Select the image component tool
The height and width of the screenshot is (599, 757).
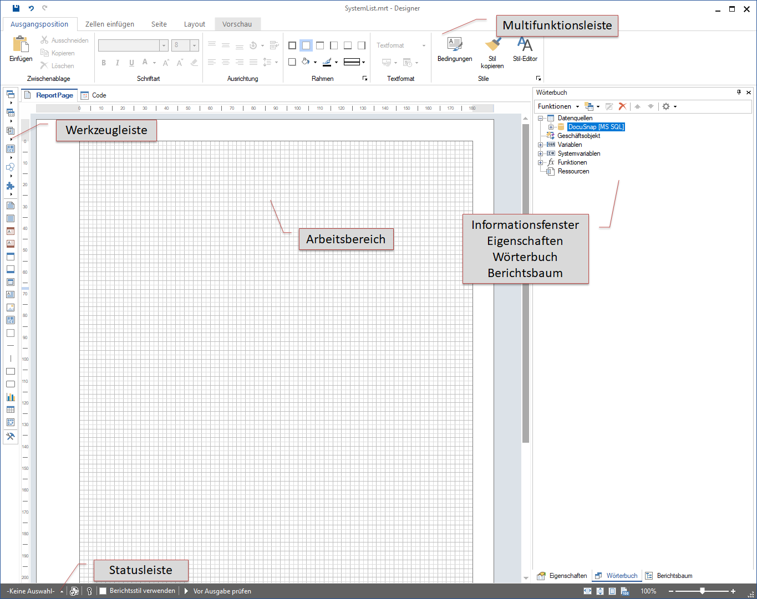tap(11, 307)
